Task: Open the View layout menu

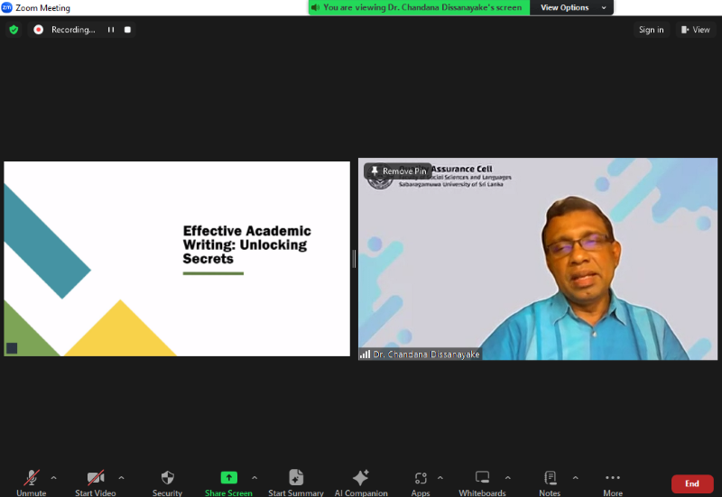Action: tap(696, 30)
